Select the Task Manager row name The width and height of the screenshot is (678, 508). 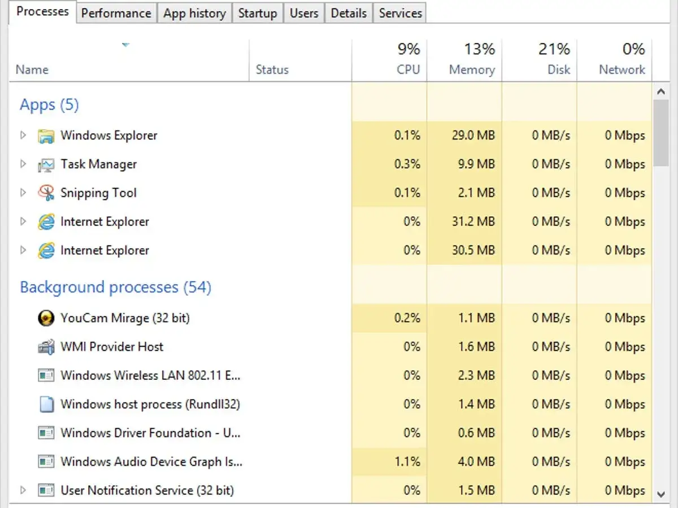click(99, 164)
